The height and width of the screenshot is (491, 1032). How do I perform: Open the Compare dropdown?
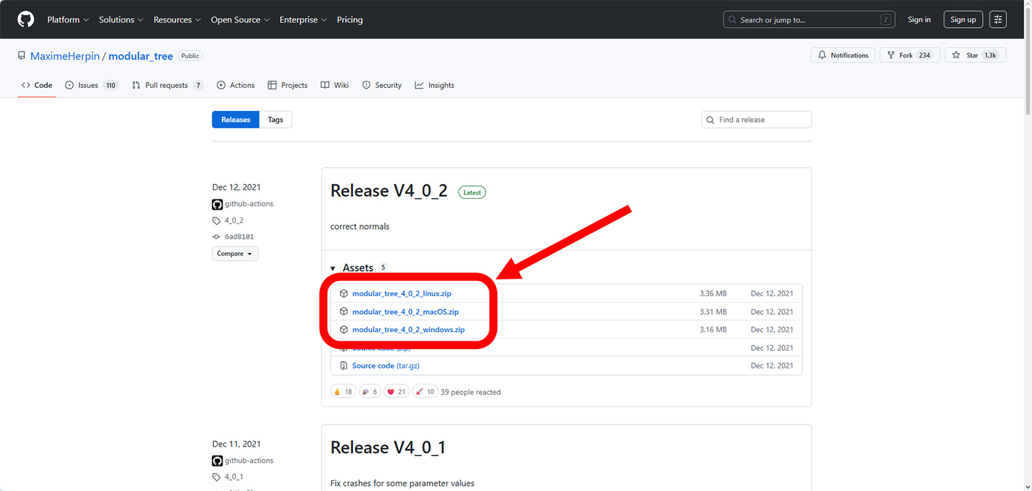235,254
